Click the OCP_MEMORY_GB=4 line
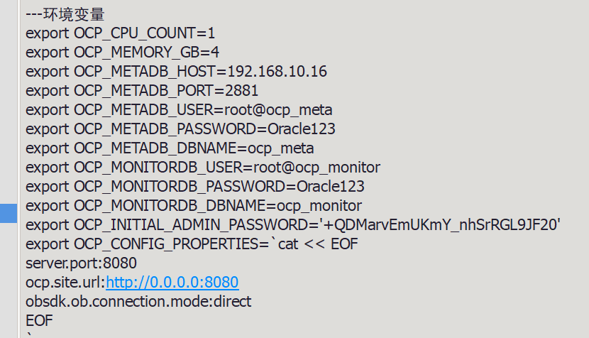This screenshot has width=589, height=338. pyautogui.click(x=122, y=53)
